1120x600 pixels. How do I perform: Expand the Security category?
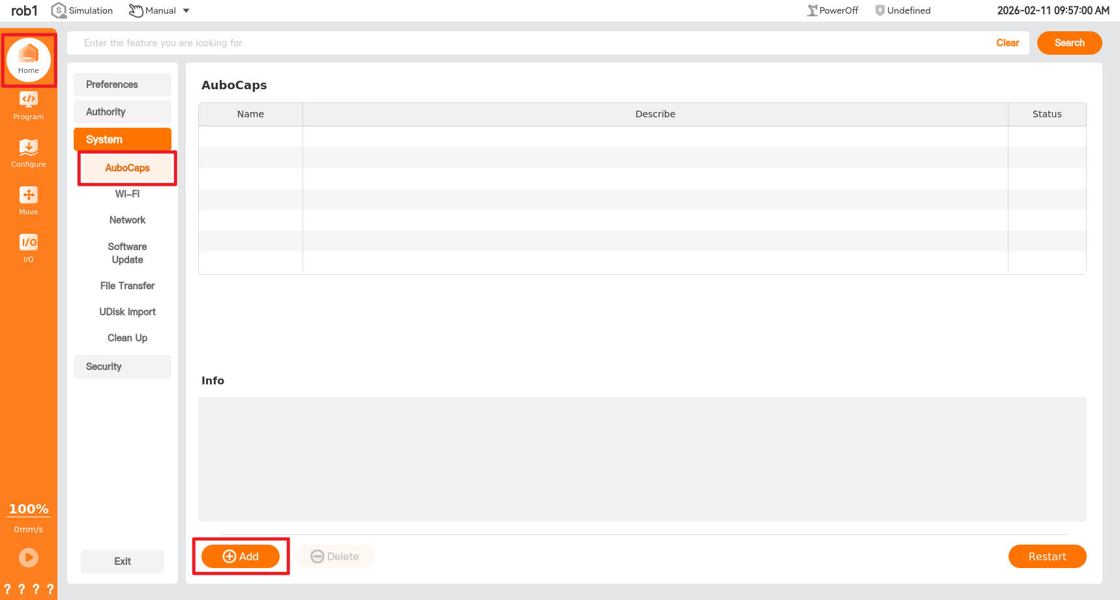point(123,367)
